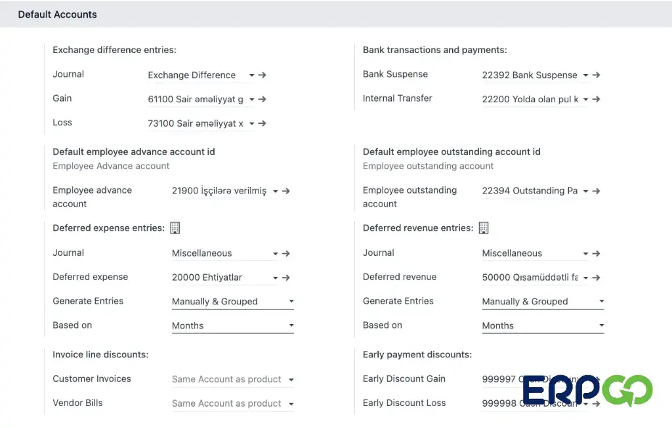Open the Loss account external link arrow

(262, 123)
